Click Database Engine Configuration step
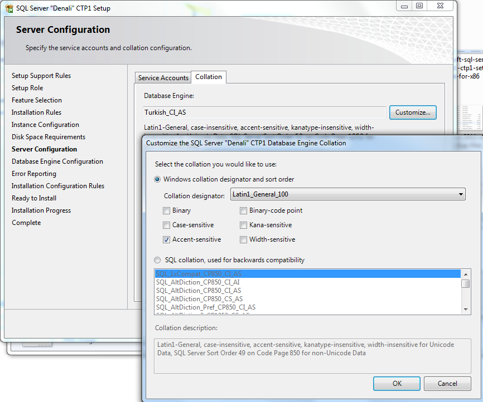Screen dimensions: 483x402 57,162
